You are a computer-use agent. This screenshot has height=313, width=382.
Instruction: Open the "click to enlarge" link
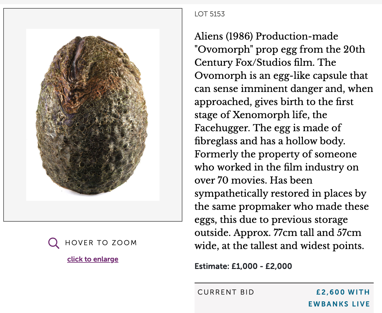pyautogui.click(x=93, y=259)
